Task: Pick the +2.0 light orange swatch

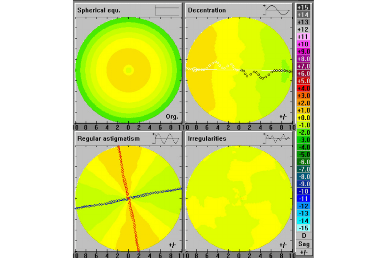Action: 303,103
